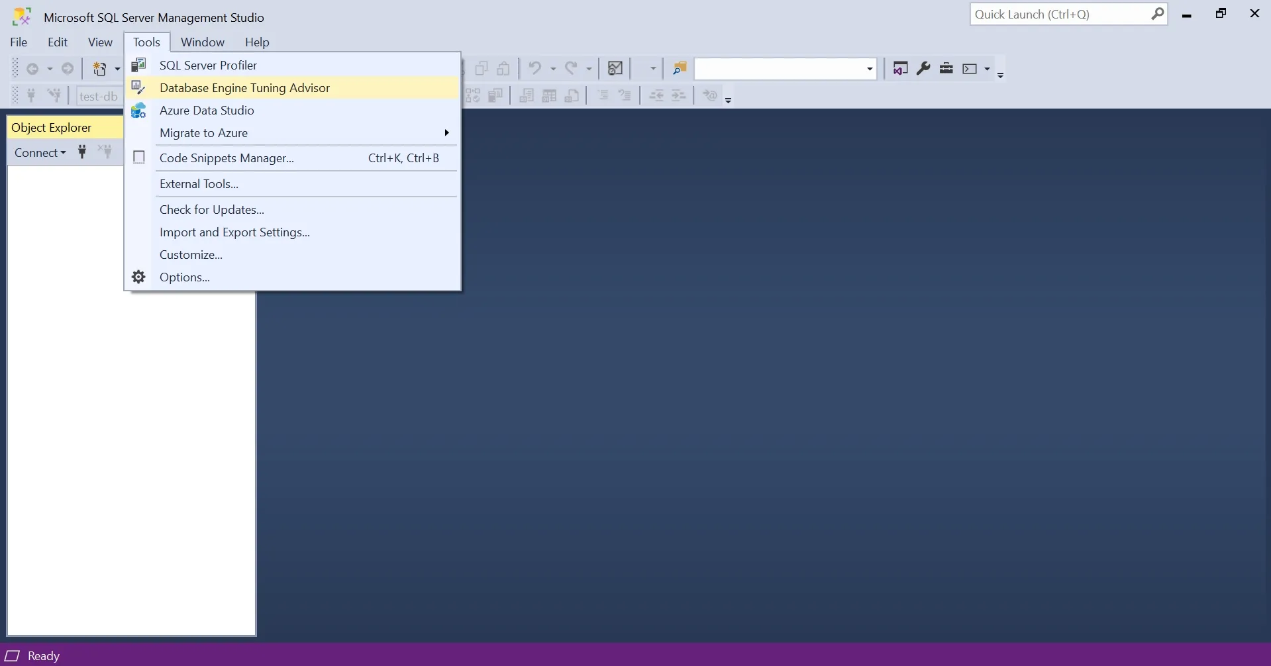The height and width of the screenshot is (666, 1271).
Task: Open the Help menu
Action: tap(257, 42)
